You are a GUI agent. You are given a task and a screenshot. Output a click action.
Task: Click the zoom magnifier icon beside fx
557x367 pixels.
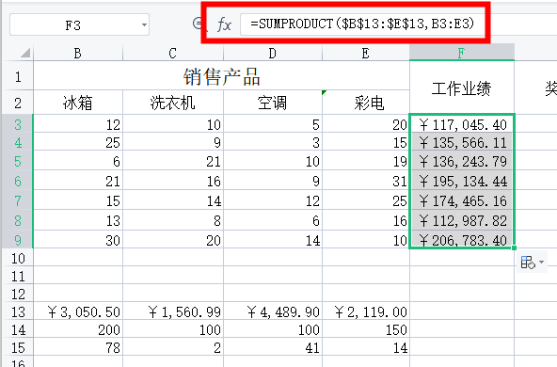[x=198, y=24]
